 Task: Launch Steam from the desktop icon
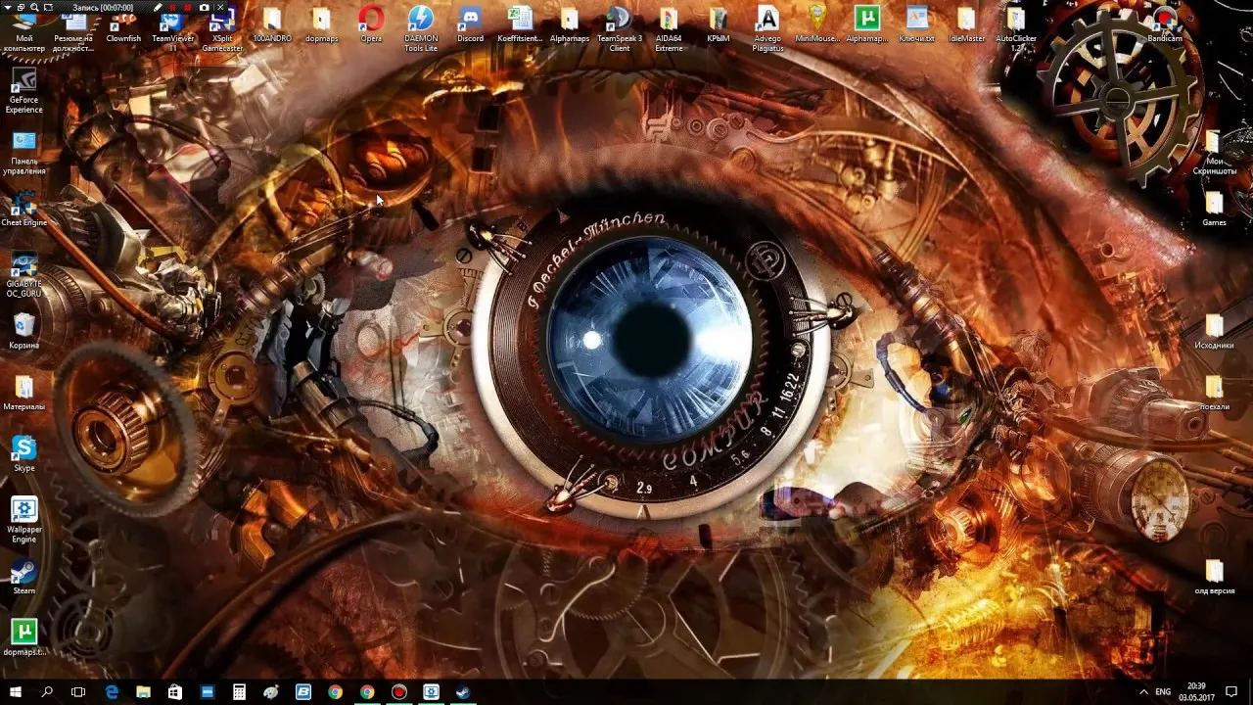(24, 578)
